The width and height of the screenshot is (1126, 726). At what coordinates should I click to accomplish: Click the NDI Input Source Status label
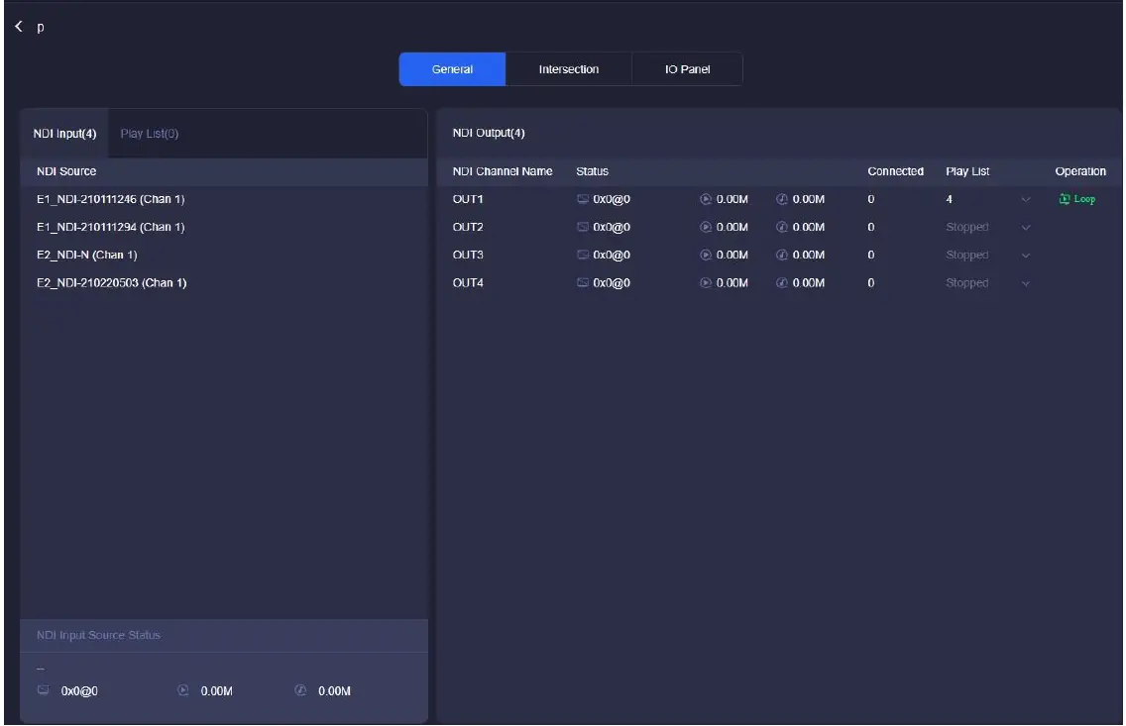[x=98, y=635]
